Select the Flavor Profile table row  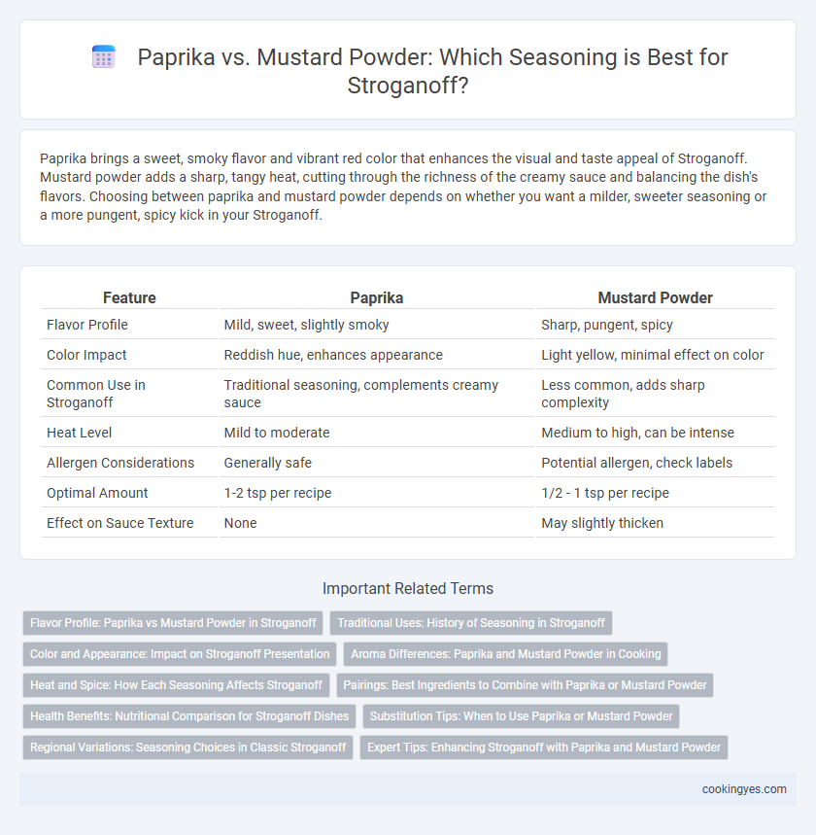(408, 325)
